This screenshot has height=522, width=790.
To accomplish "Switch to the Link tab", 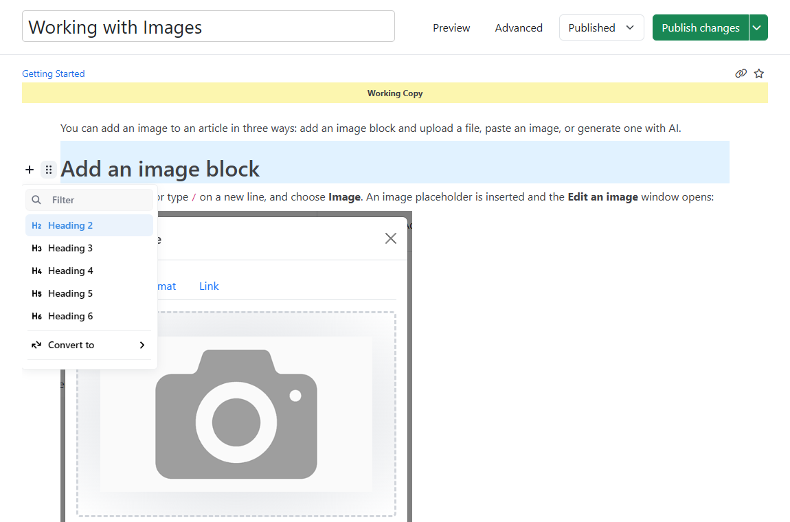I will (x=209, y=286).
